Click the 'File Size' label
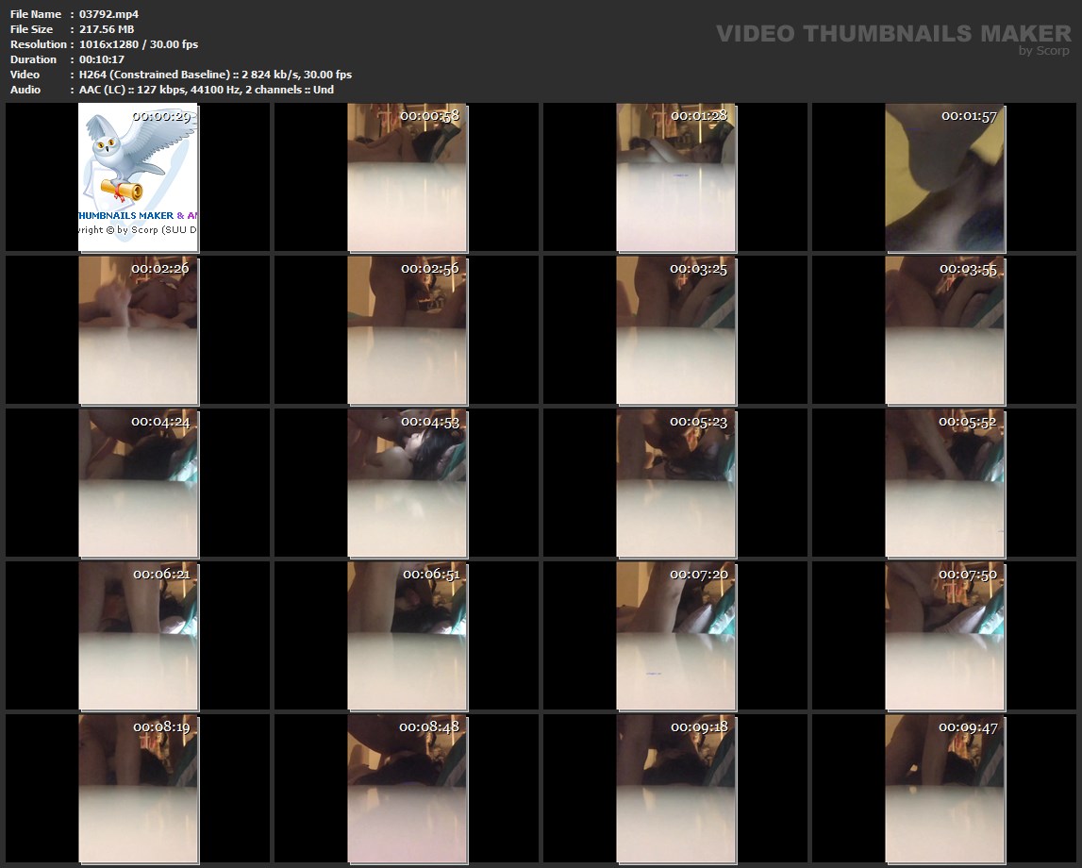The image size is (1082, 868). [x=32, y=29]
